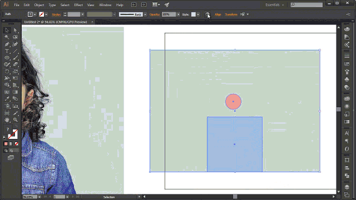
Task: Select the Artboard tool
Action: pos(7,113)
